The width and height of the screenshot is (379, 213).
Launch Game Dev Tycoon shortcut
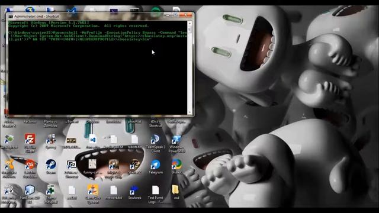[93, 190]
